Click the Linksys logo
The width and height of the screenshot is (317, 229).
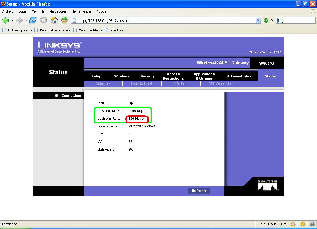click(60, 47)
